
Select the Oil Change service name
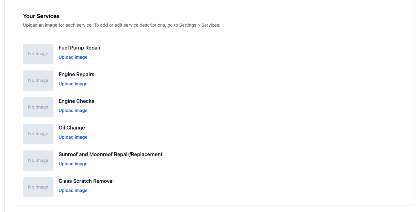click(72, 128)
